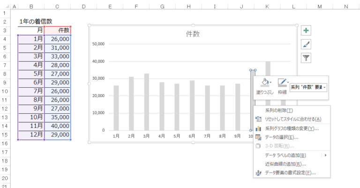Open Chart Styles paintbrush button
Viewport: 360px width, 188px height.
pyautogui.click(x=306, y=44)
